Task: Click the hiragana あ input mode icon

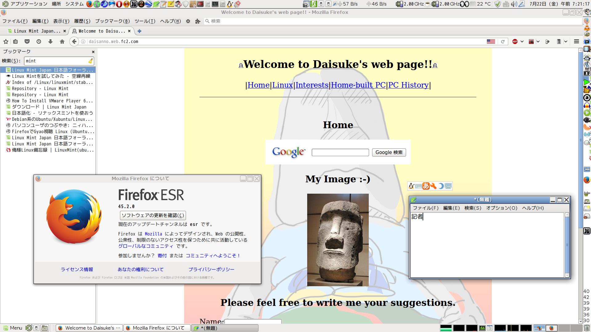Action: [426, 186]
